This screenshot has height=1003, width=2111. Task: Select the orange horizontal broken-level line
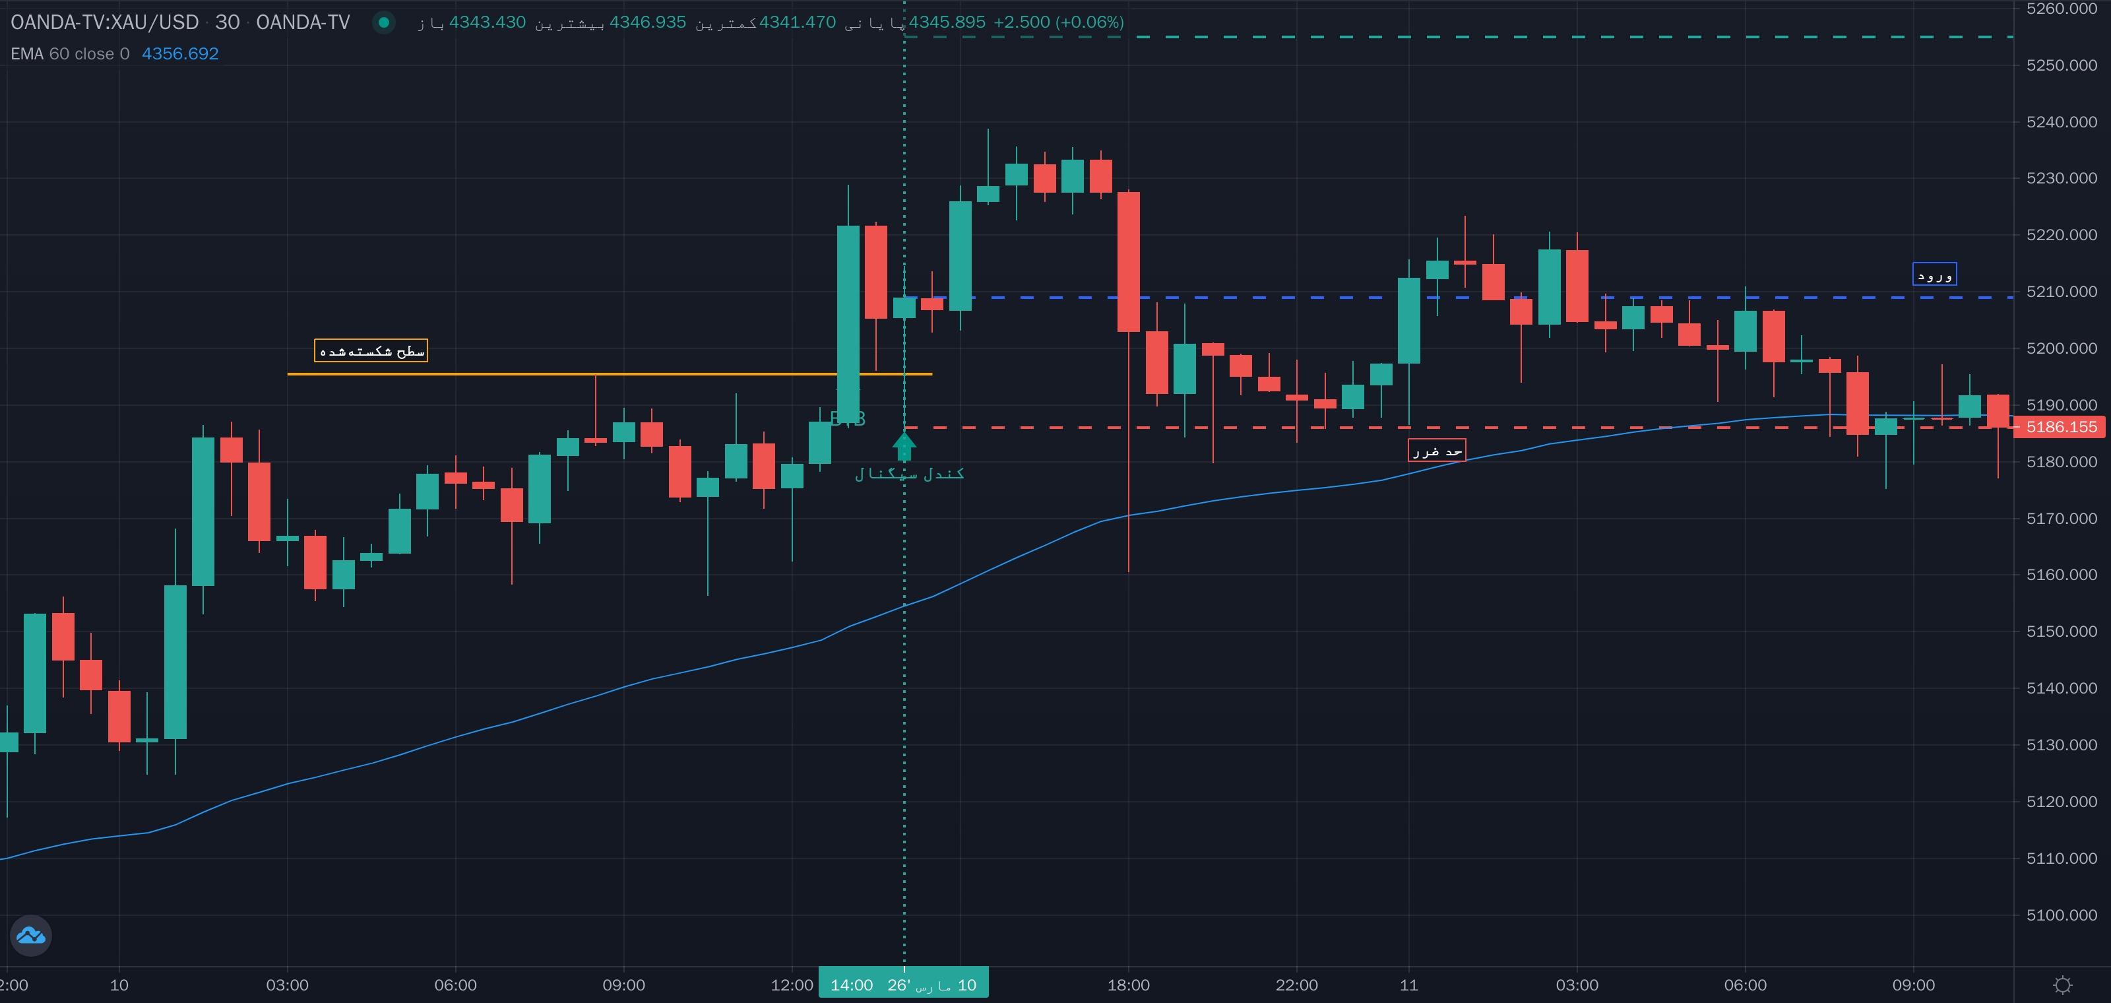(x=610, y=373)
